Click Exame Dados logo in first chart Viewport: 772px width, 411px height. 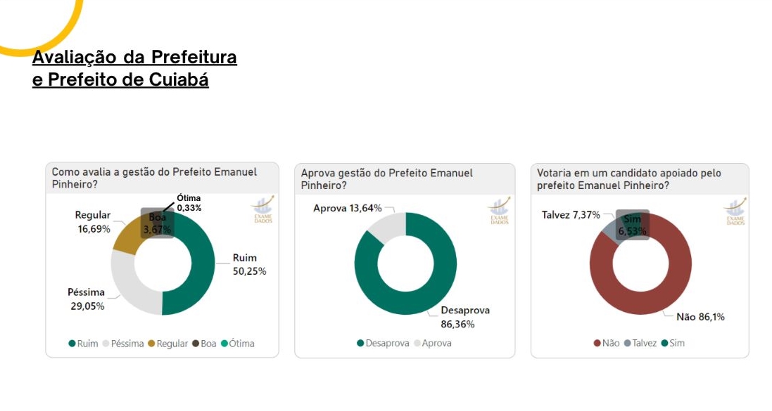[262, 209]
